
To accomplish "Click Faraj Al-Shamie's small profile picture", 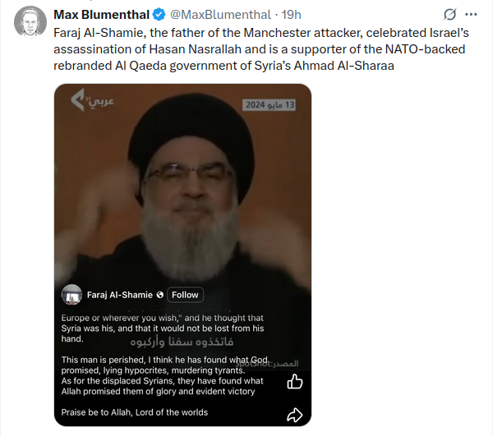I will click(x=71, y=295).
